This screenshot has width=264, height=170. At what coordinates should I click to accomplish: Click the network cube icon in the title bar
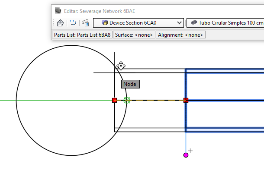(58, 11)
